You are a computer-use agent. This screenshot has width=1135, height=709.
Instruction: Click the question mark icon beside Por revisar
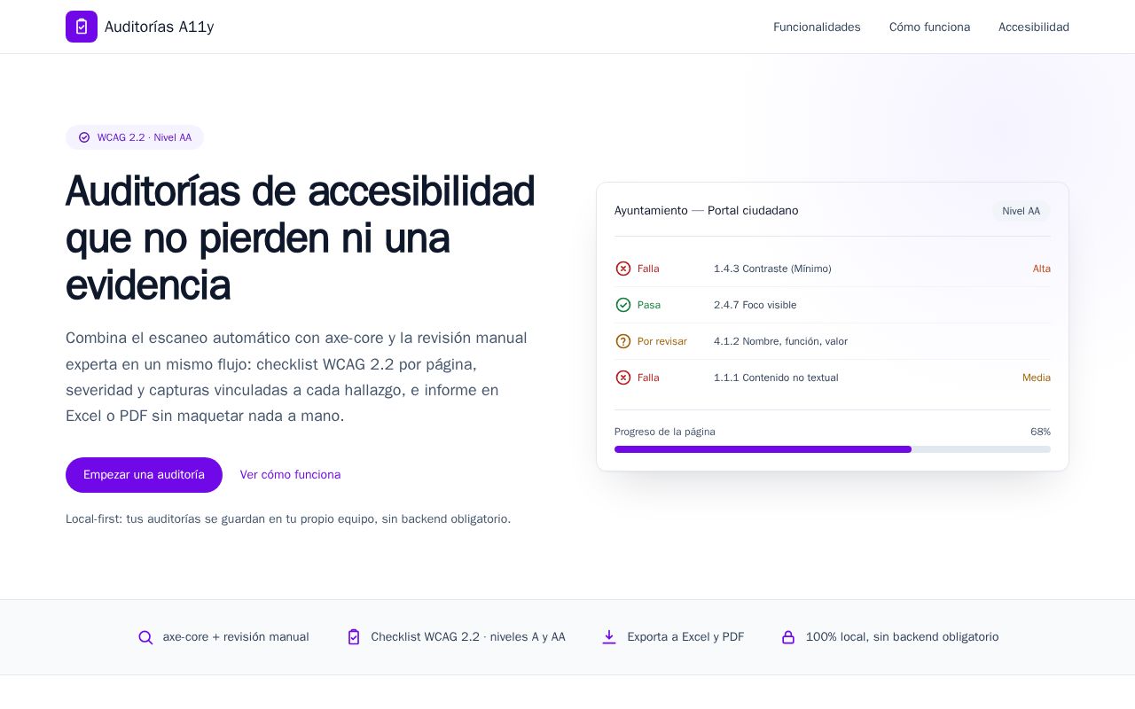tap(623, 341)
